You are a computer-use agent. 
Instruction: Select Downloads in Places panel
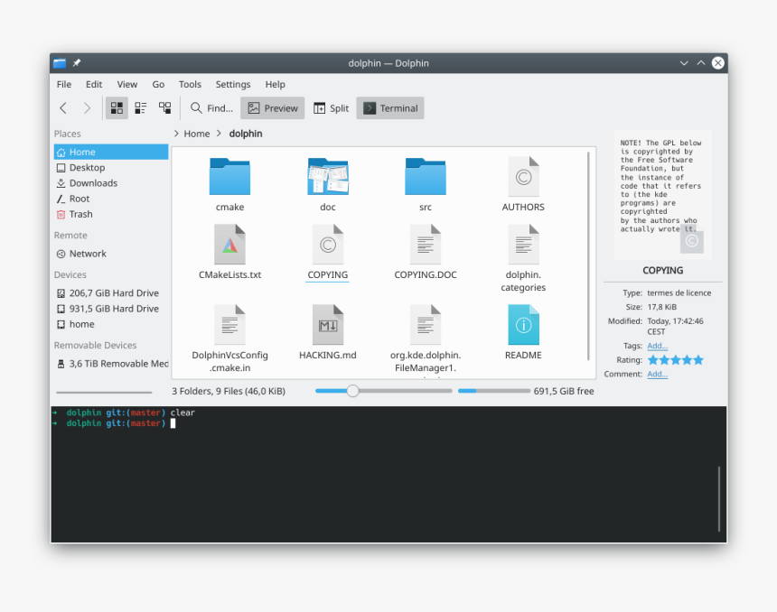click(x=111, y=183)
